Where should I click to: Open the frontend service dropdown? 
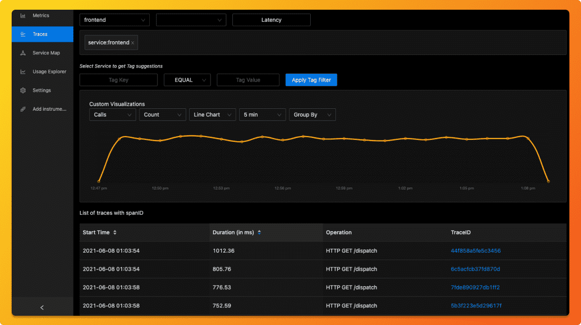114,20
